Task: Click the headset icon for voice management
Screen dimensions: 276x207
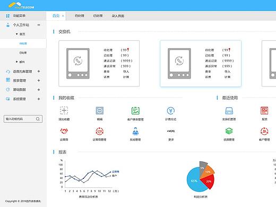Action: click(x=8, y=72)
